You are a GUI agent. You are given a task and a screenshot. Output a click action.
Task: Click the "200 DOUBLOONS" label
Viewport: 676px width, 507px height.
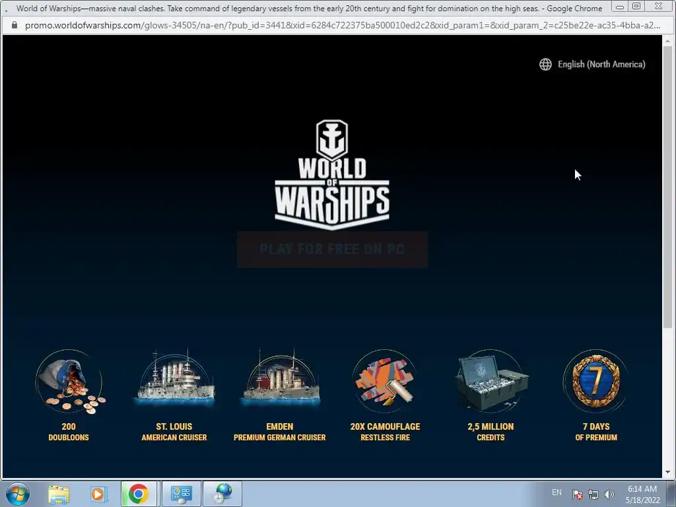[x=69, y=432]
